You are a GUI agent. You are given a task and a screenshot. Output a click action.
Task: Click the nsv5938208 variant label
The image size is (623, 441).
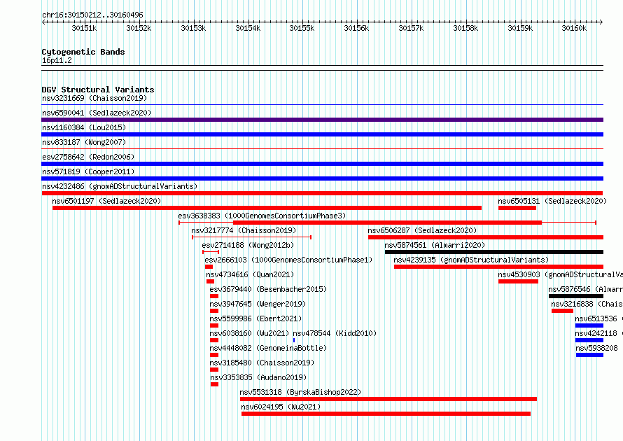[597, 348]
